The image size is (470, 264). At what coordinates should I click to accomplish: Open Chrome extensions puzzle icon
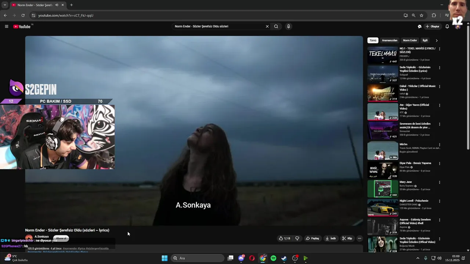(x=434, y=15)
